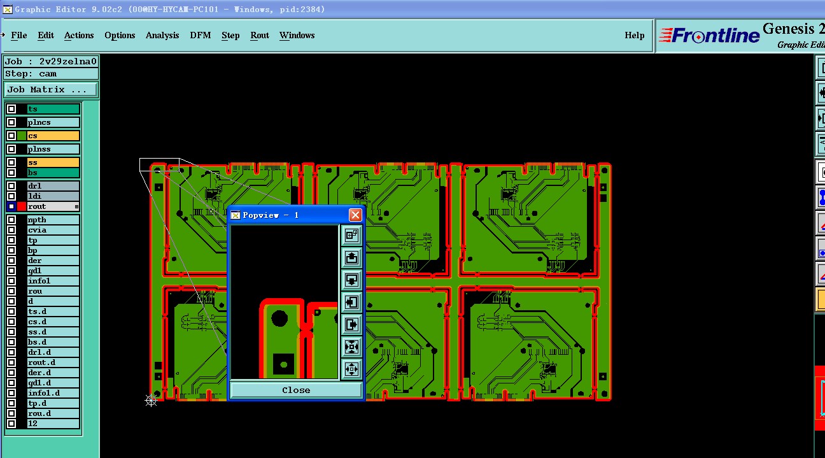This screenshot has width=825, height=458.
Task: Select the info1 layer name
Action: point(53,281)
